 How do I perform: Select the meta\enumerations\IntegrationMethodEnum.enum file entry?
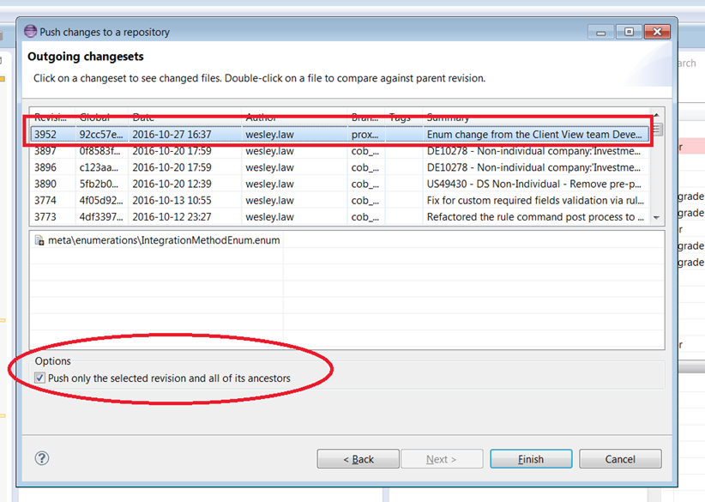163,241
